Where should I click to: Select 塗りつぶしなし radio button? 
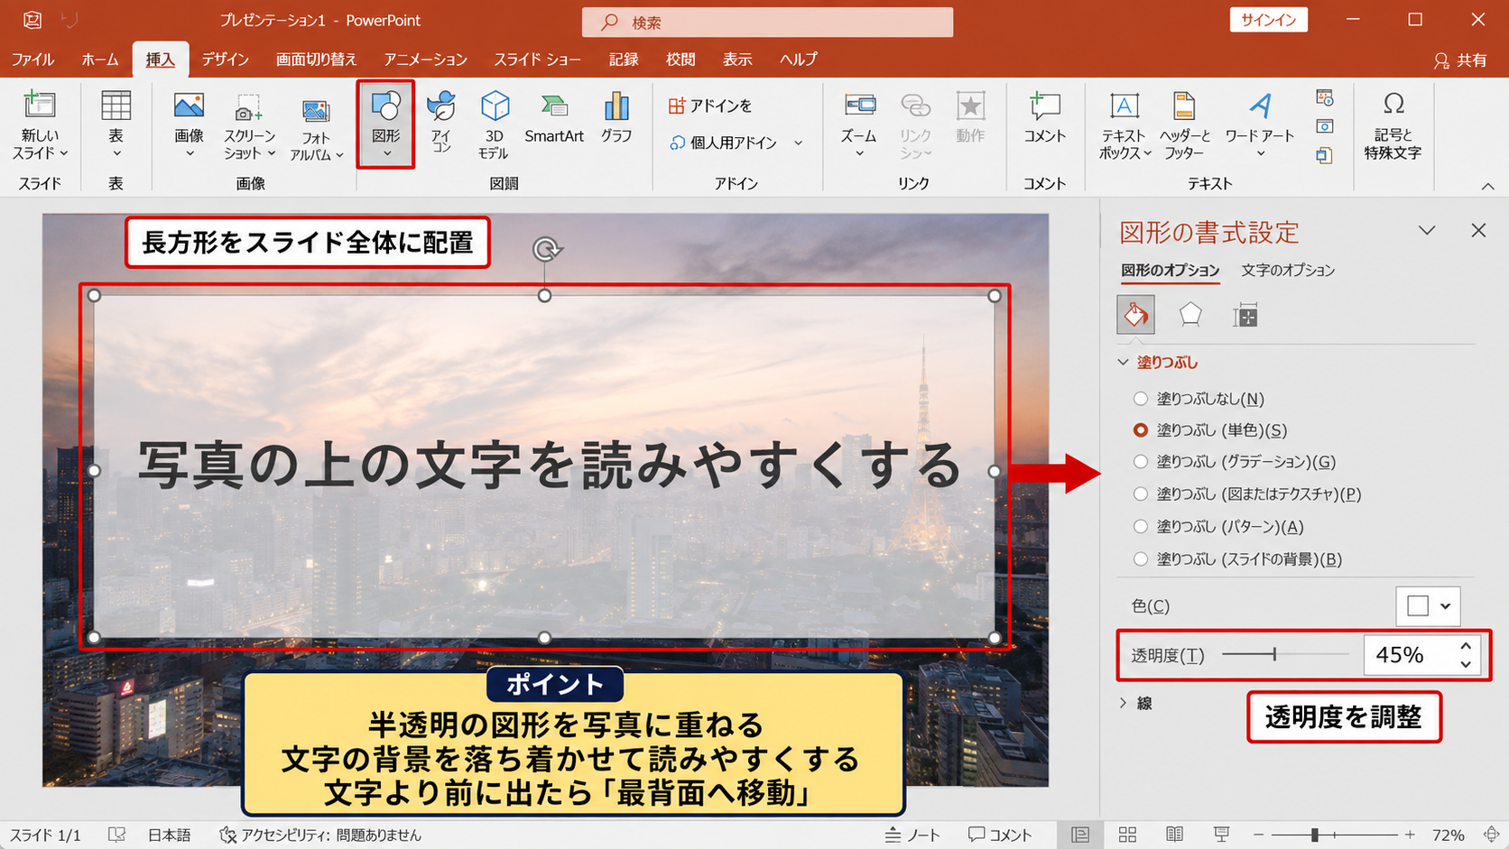tap(1141, 399)
